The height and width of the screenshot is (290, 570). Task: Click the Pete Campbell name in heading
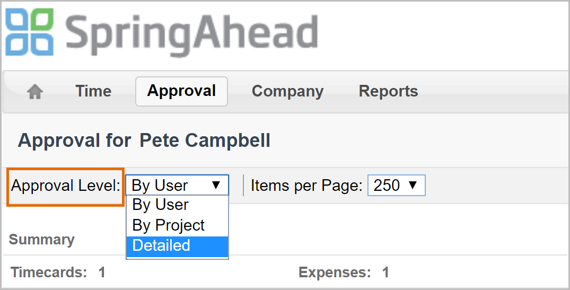tap(205, 140)
